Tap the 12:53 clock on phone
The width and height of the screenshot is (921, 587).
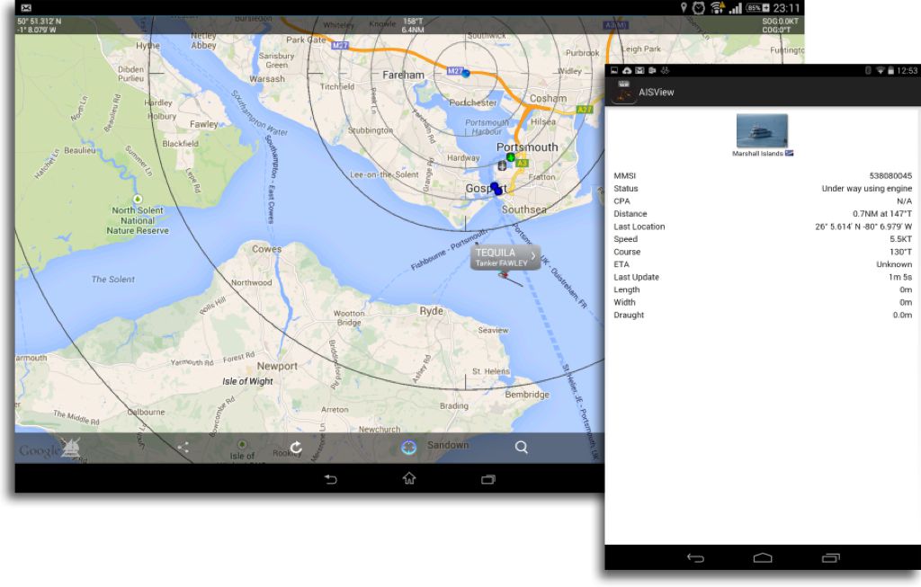click(x=907, y=70)
